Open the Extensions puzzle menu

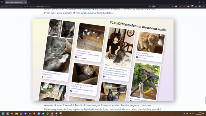point(196,6)
